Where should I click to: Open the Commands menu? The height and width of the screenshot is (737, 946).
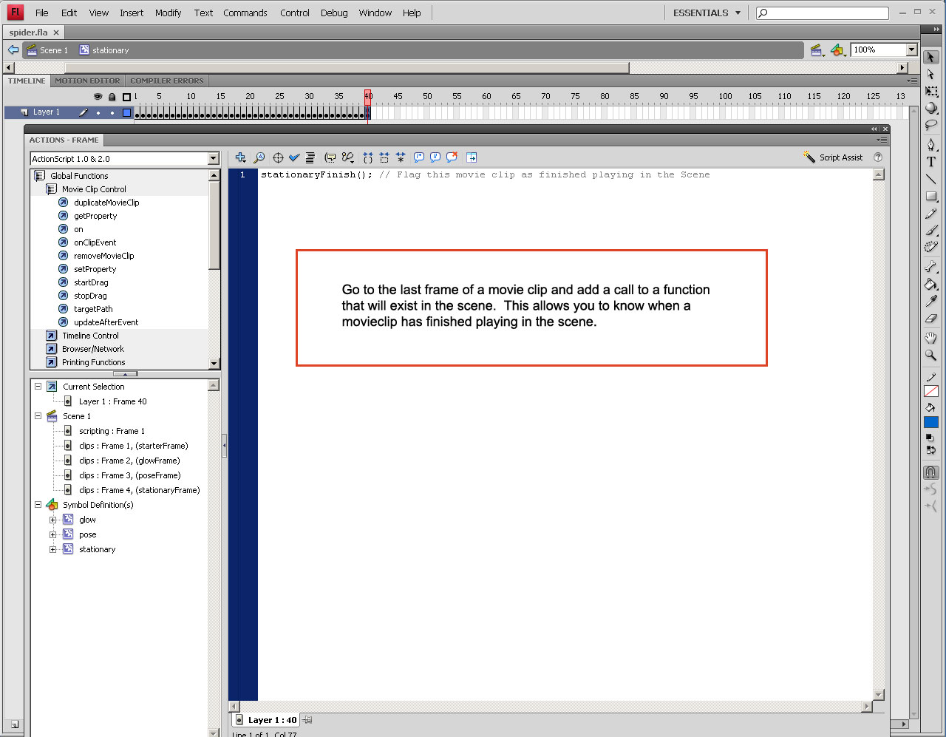245,13
